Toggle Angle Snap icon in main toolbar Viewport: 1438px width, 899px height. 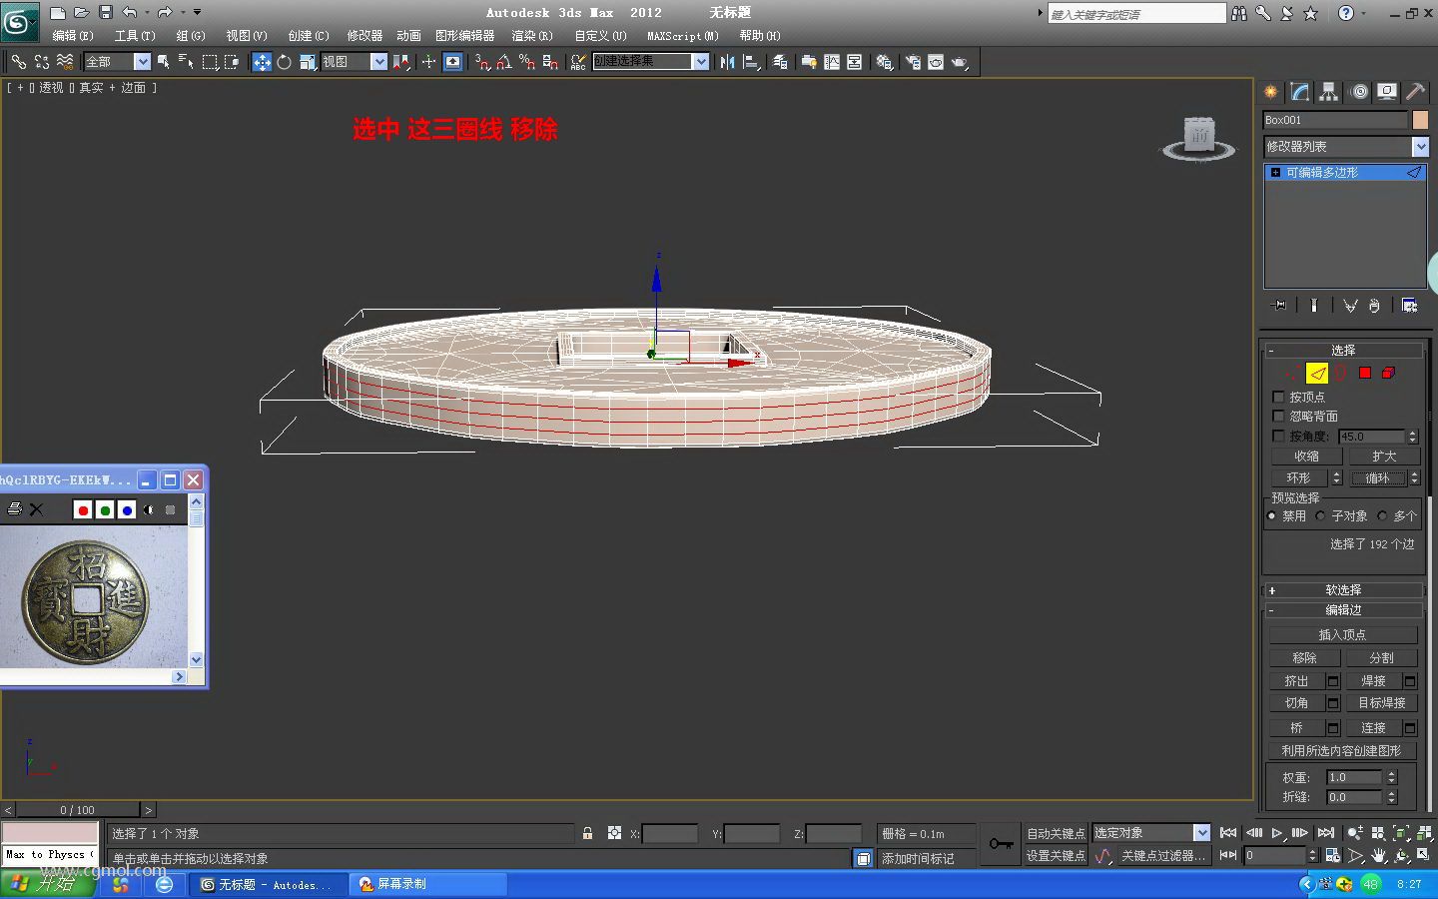(504, 62)
